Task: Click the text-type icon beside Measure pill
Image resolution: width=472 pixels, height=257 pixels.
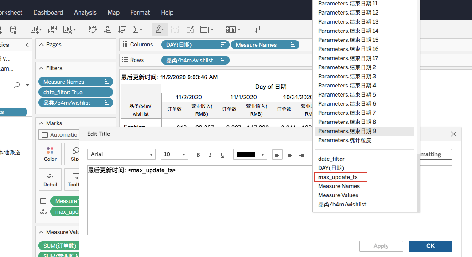Action: click(x=43, y=201)
